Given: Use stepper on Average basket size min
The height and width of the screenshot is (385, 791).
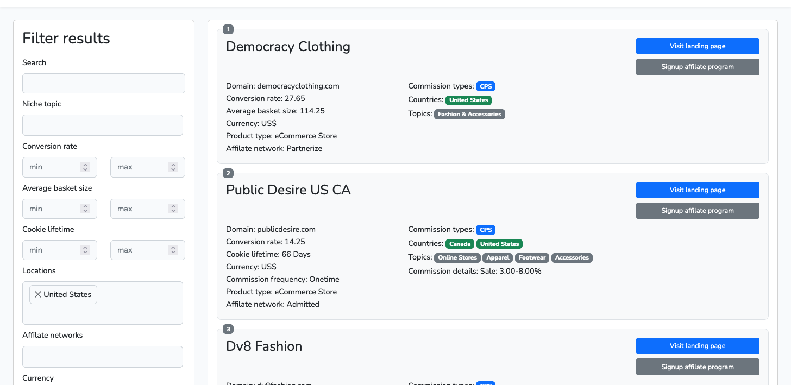Looking at the screenshot, I should (x=85, y=209).
